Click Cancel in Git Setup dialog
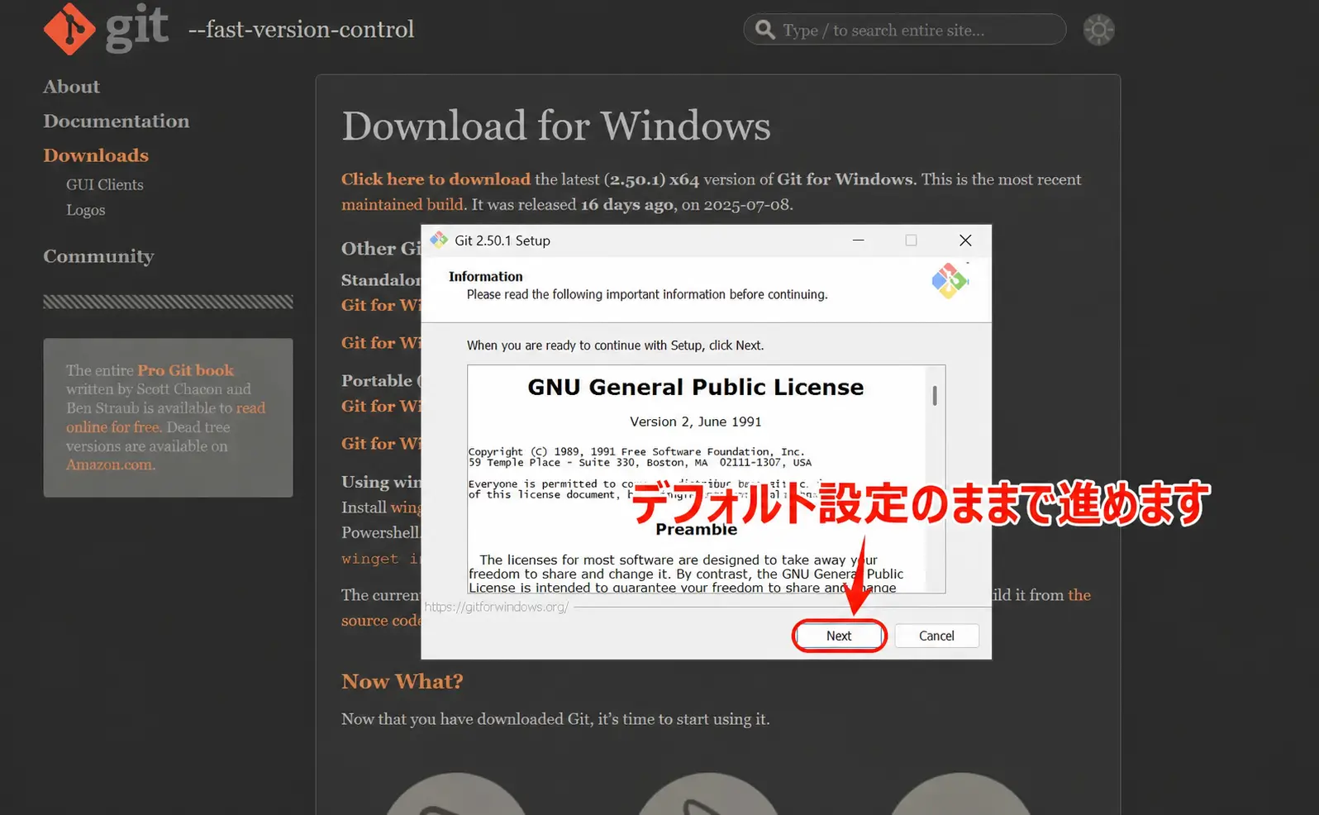1319x815 pixels. coord(936,636)
